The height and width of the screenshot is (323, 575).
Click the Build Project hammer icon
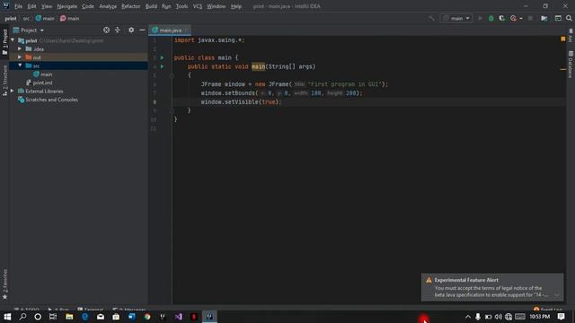(431, 18)
